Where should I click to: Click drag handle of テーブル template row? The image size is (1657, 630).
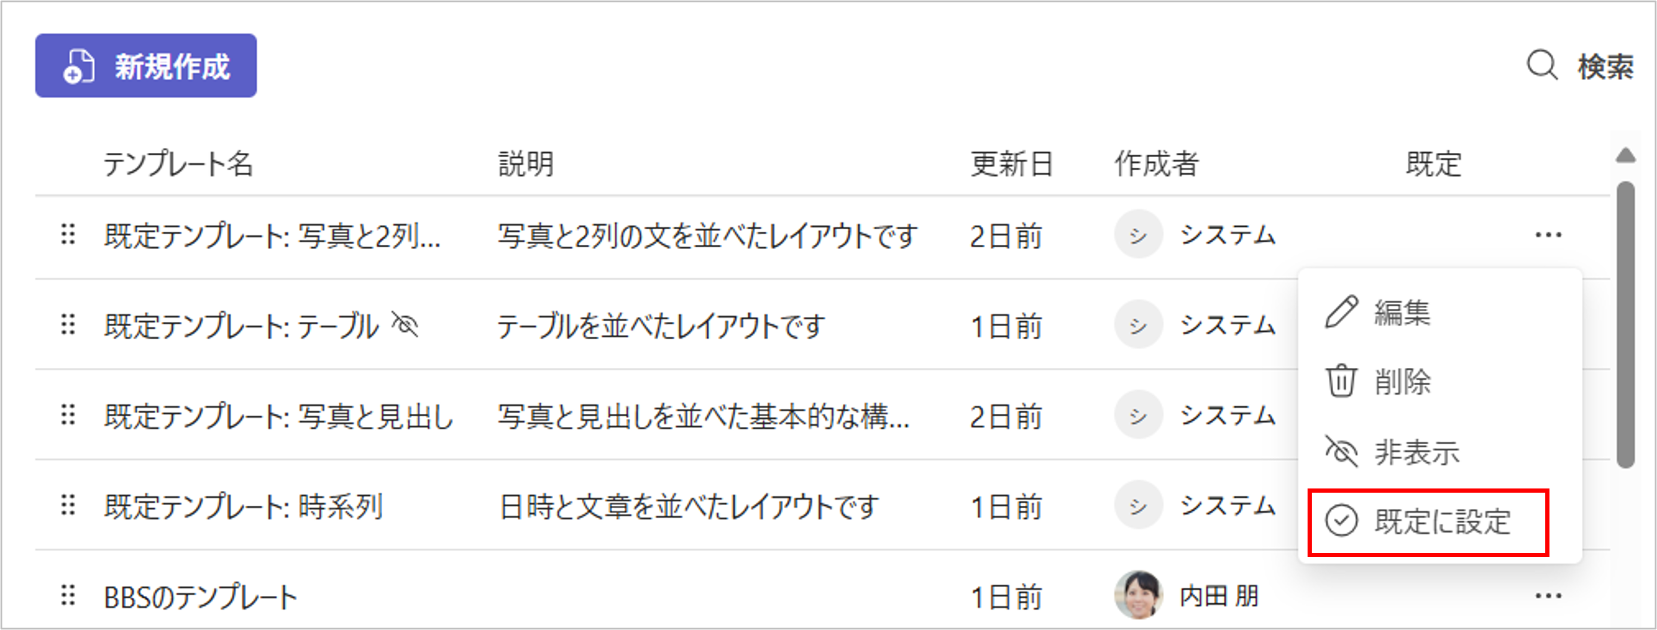coord(68,325)
